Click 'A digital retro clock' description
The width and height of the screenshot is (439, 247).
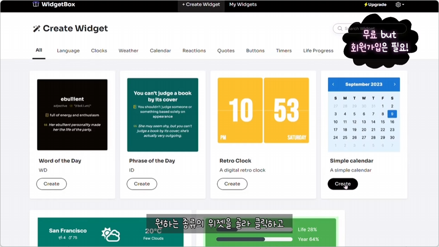click(x=242, y=170)
